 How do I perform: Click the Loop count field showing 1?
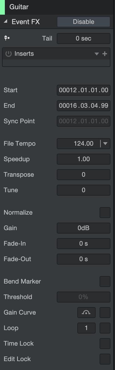(86, 328)
